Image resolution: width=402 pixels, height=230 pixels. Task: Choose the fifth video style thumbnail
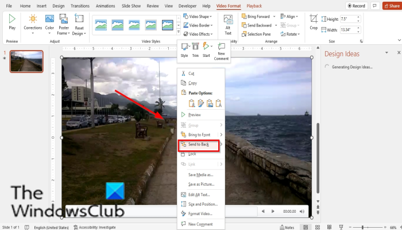point(168,25)
